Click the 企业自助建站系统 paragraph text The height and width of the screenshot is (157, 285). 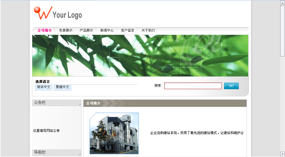pos(197,133)
